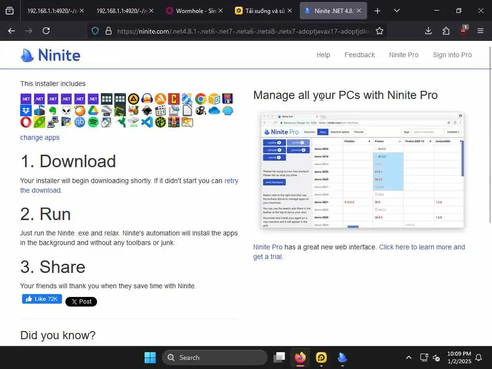Click the CutePDF floppy disk icon
492x369 pixels.
coord(227,99)
